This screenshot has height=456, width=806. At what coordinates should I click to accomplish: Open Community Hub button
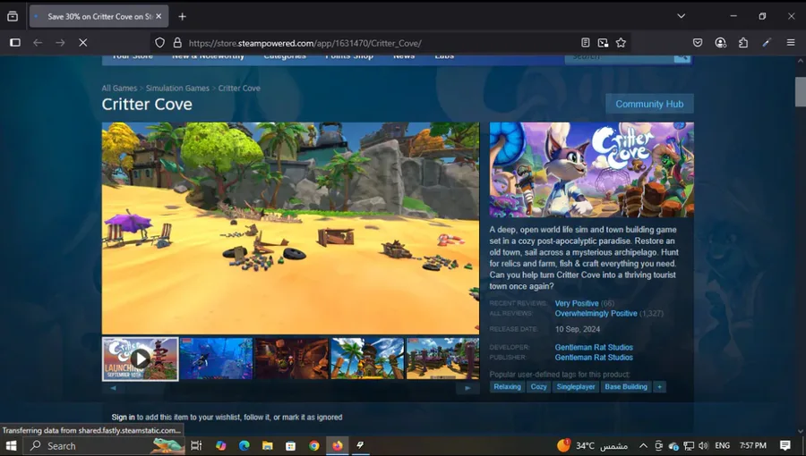(649, 104)
